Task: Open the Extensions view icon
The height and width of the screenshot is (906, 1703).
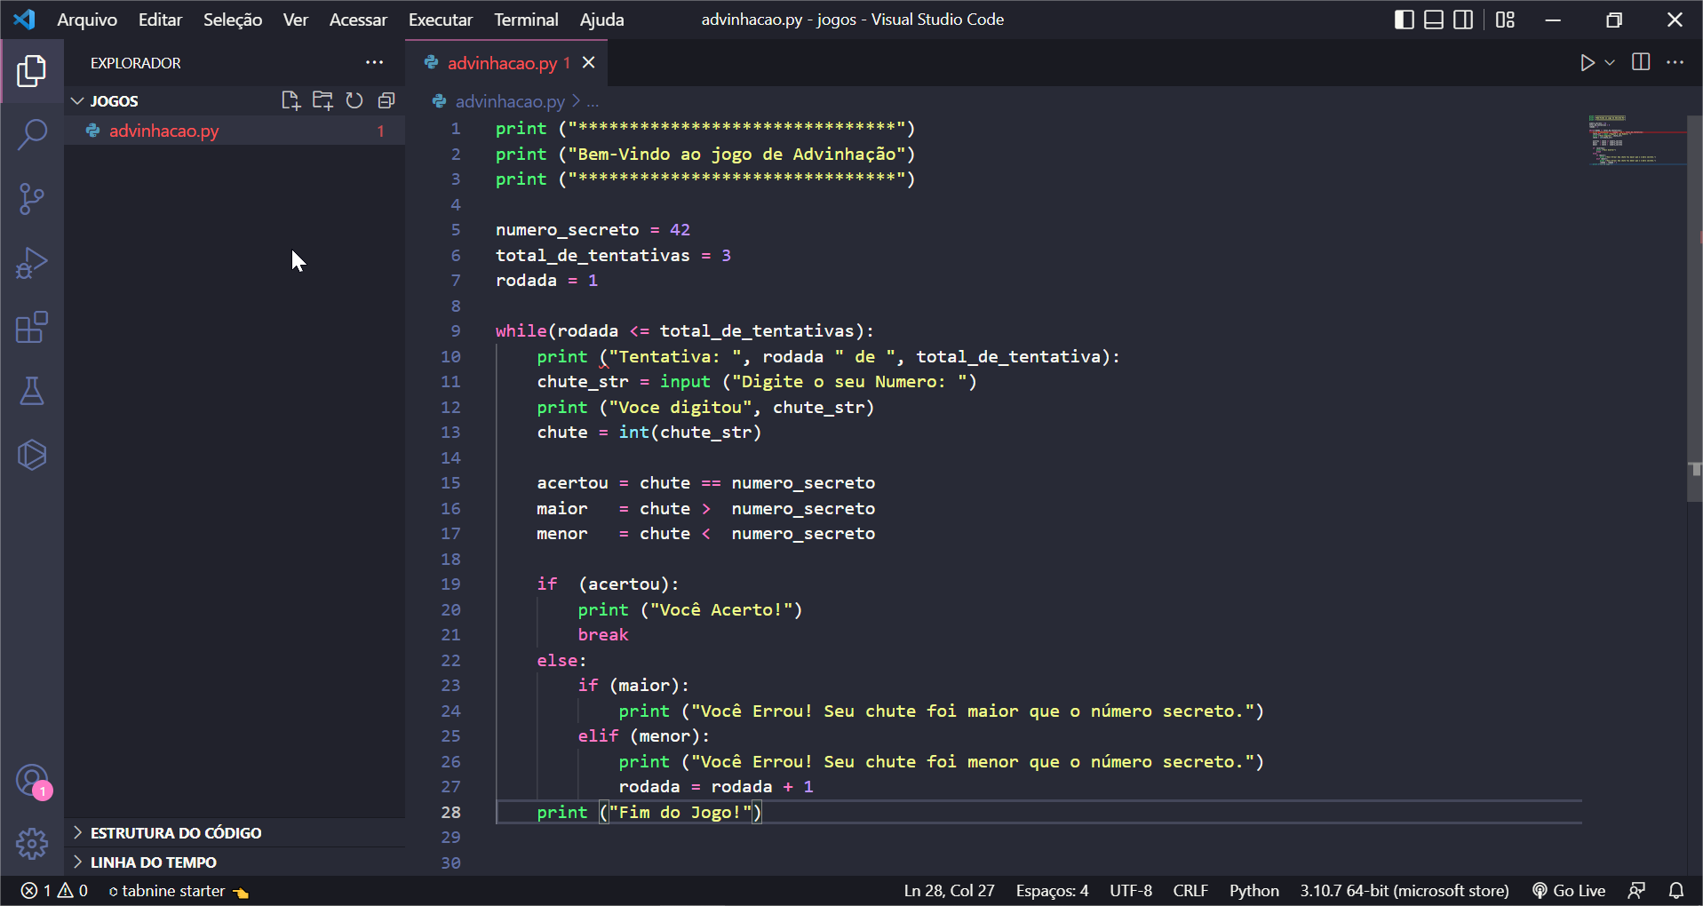Action: (32, 327)
